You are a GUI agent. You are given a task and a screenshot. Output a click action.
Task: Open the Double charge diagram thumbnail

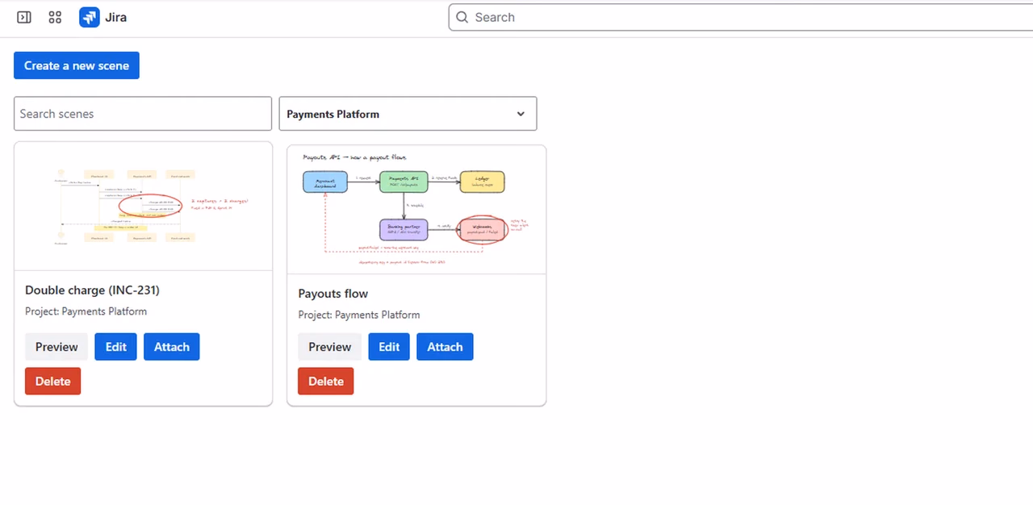click(144, 207)
